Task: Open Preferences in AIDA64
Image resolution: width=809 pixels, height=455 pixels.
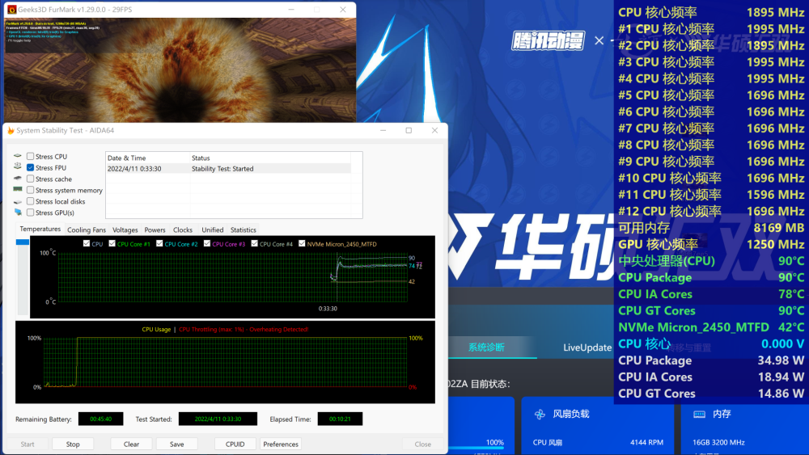Action: pos(281,444)
